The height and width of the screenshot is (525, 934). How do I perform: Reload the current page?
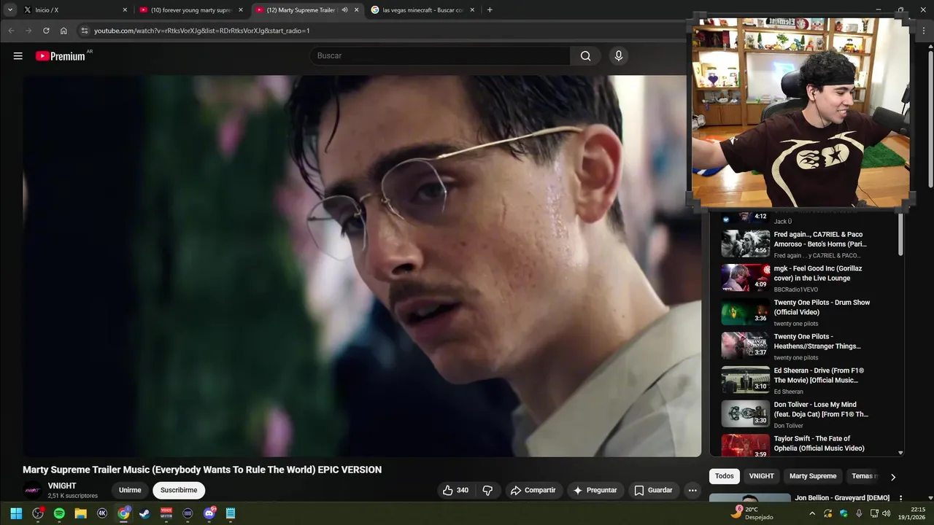[46, 31]
